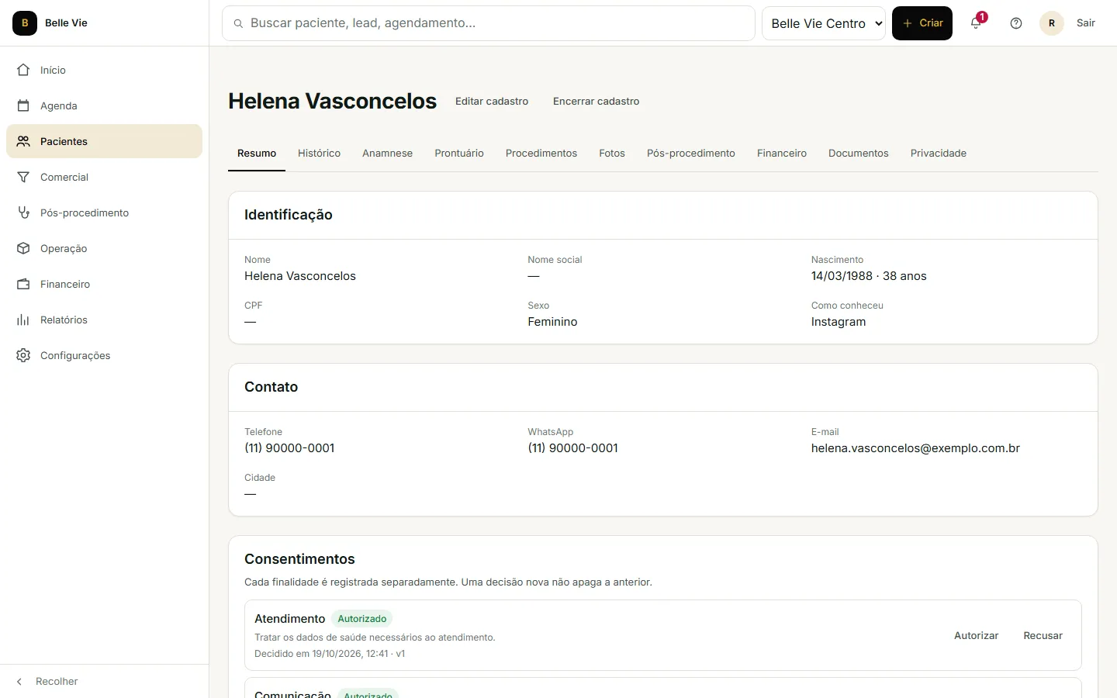Click the Comercial funnel icon

[23, 177]
